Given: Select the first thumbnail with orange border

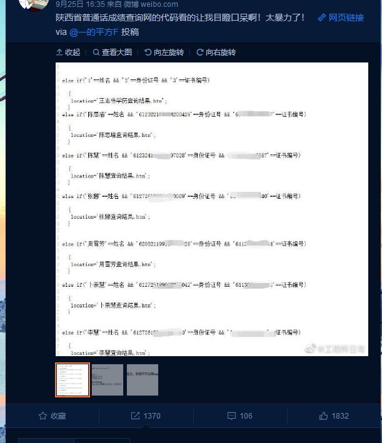Looking at the screenshot, I should [x=73, y=380].
